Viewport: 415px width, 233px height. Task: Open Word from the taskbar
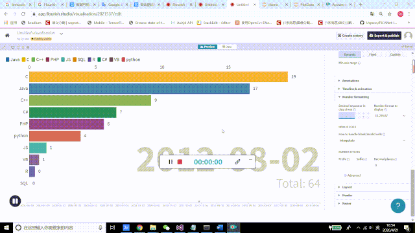click(220, 227)
